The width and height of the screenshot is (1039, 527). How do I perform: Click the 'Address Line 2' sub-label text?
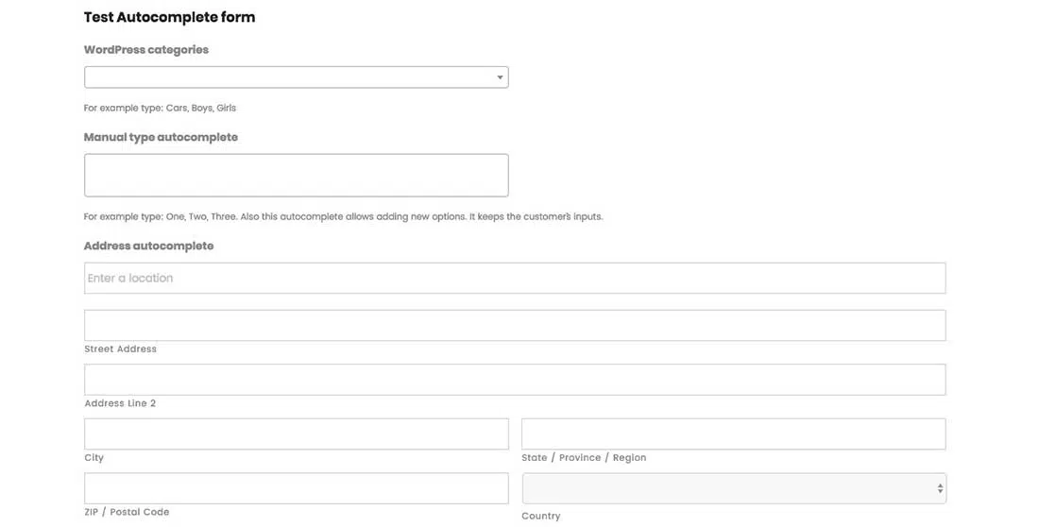point(120,404)
